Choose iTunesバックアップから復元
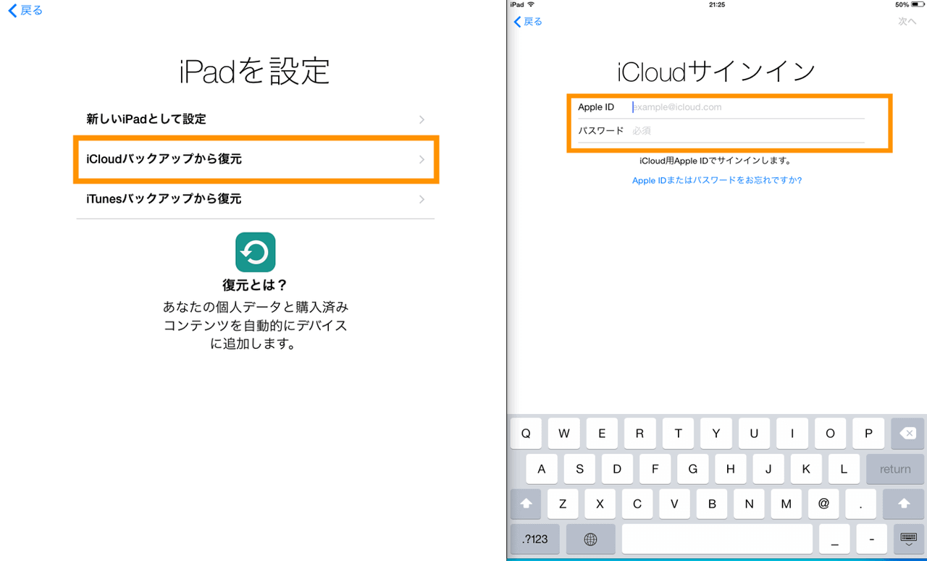This screenshot has width=927, height=561. click(255, 198)
